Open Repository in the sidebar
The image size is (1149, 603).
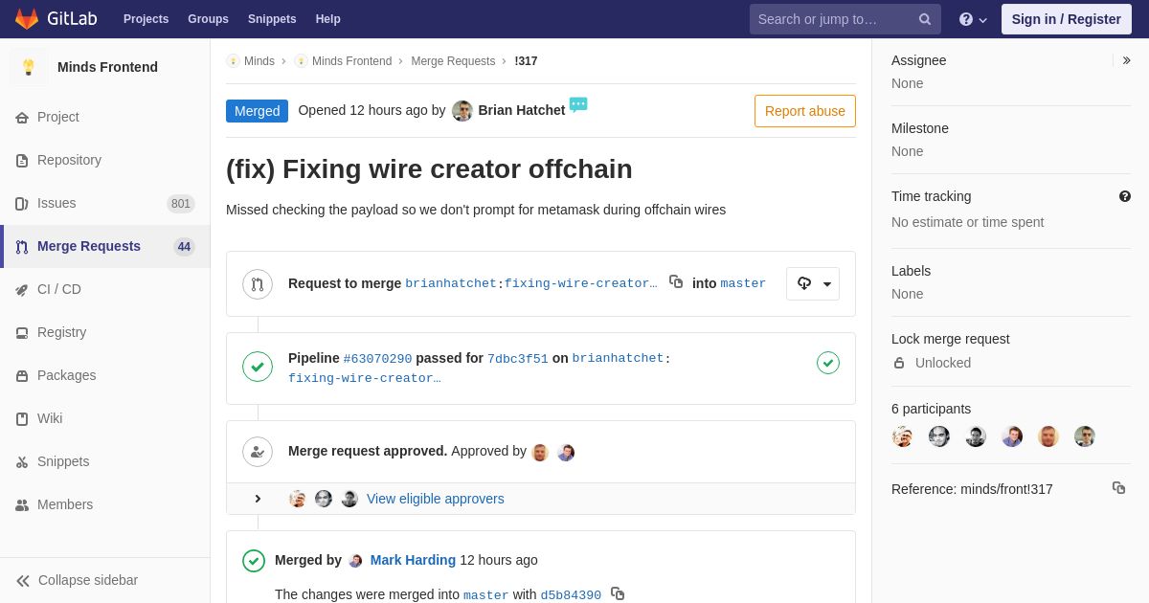[x=105, y=160]
